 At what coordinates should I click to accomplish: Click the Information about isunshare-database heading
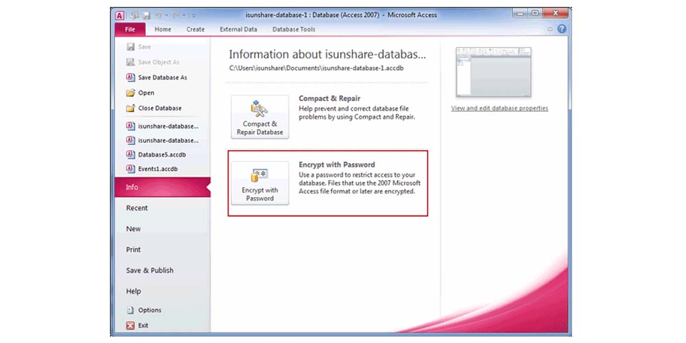click(327, 54)
